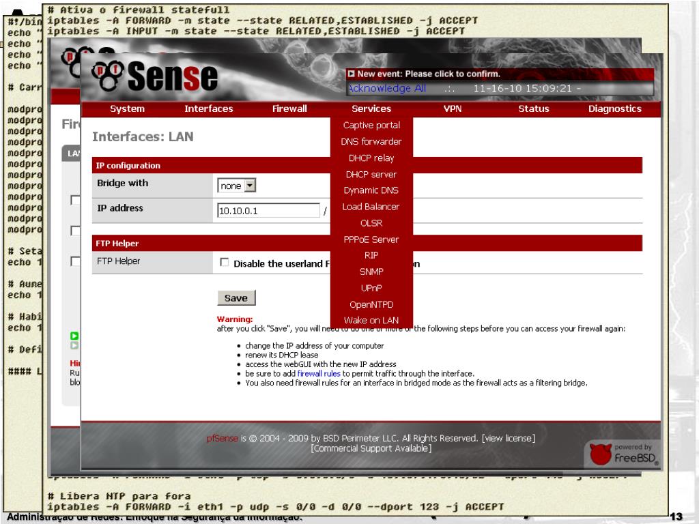Screen dimensions: 699x524
Task: Select PPPoE Server menu entry
Action: pyautogui.click(x=371, y=239)
